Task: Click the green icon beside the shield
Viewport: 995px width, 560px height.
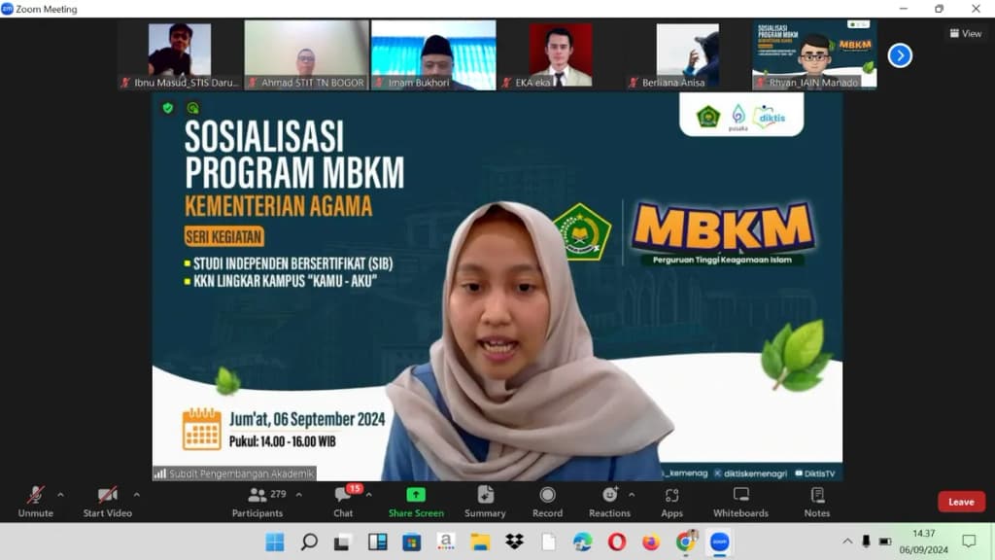Action: (x=193, y=108)
